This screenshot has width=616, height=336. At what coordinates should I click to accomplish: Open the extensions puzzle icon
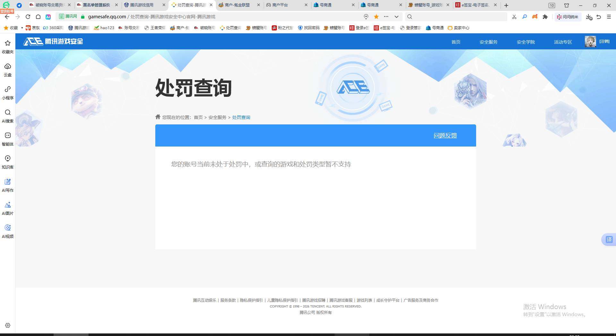(x=545, y=17)
